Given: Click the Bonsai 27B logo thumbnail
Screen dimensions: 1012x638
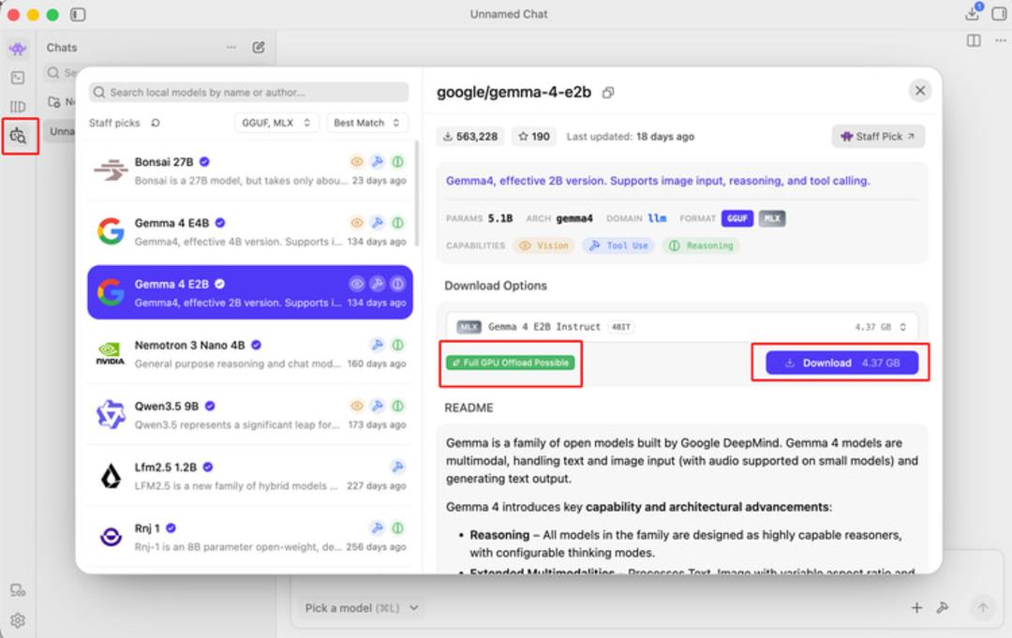Looking at the screenshot, I should (111, 171).
